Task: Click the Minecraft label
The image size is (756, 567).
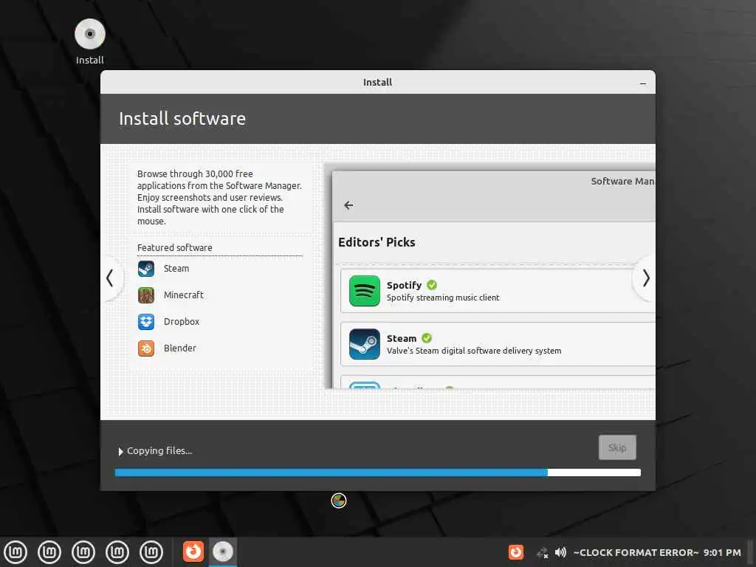Action: point(184,295)
